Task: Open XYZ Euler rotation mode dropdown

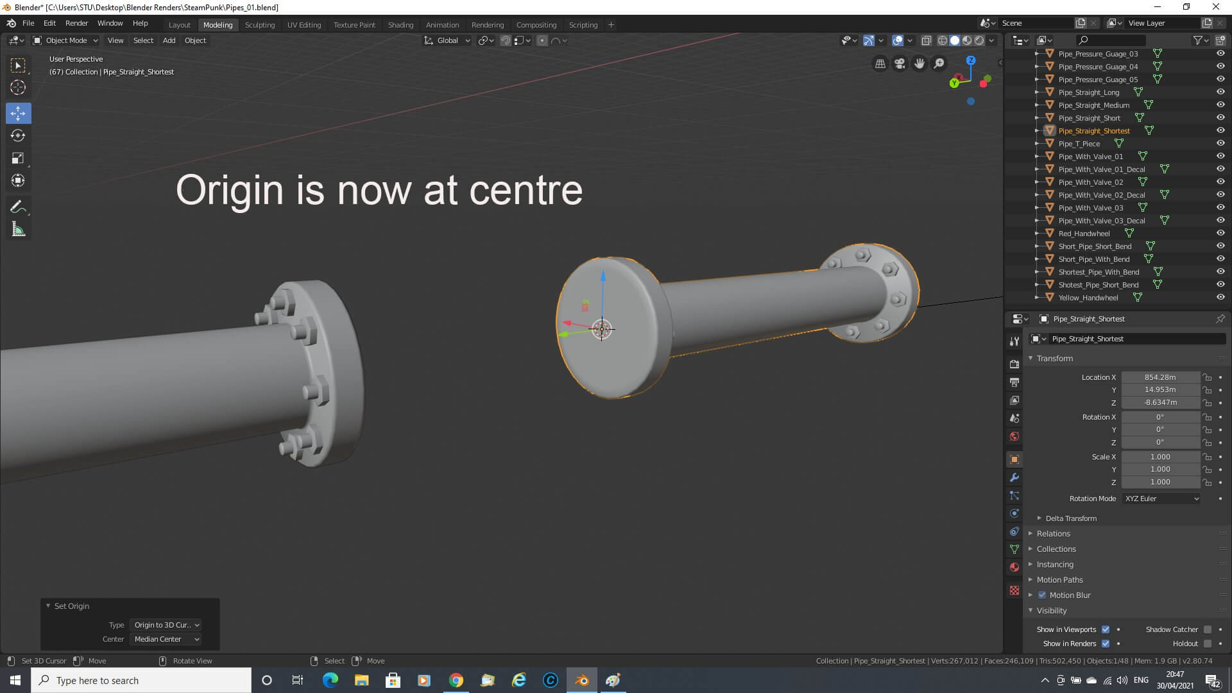Action: (x=1161, y=499)
